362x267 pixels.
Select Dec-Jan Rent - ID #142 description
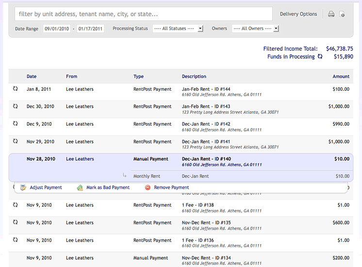coord(206,124)
